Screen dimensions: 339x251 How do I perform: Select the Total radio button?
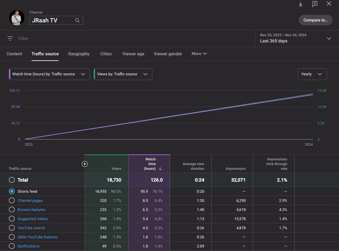[12, 180]
